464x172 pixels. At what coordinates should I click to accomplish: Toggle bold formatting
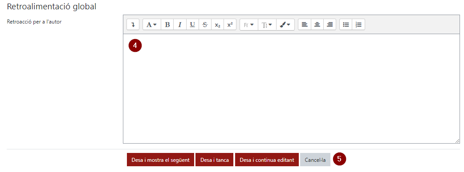(x=167, y=25)
